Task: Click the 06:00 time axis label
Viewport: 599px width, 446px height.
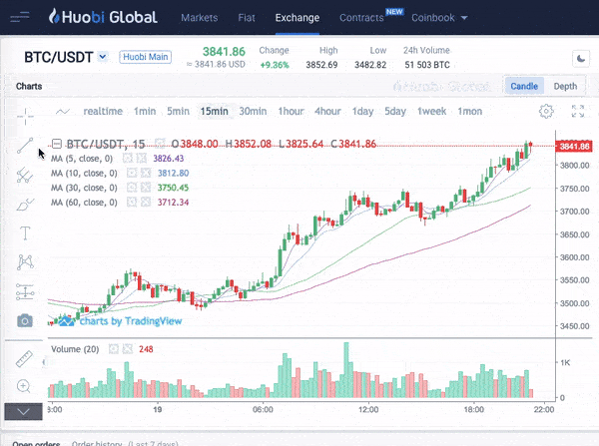Action: (263, 409)
